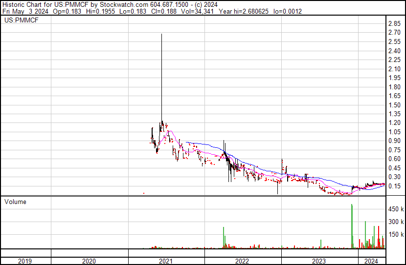Click the top of the 2021 price spike
The width and height of the screenshot is (406, 265).
tap(161, 35)
